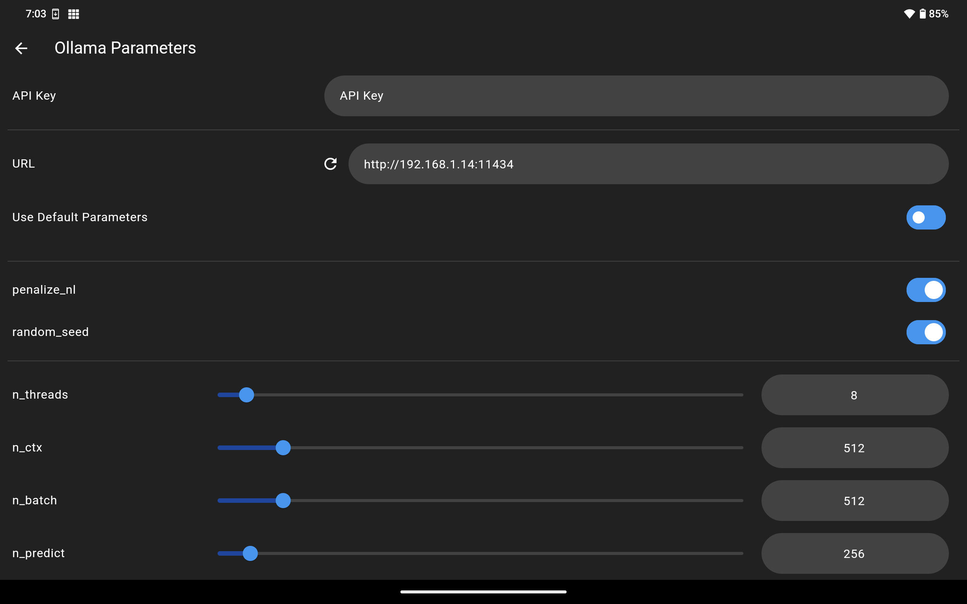Tap the bottom navigation home bar
967x604 pixels.
point(483,592)
